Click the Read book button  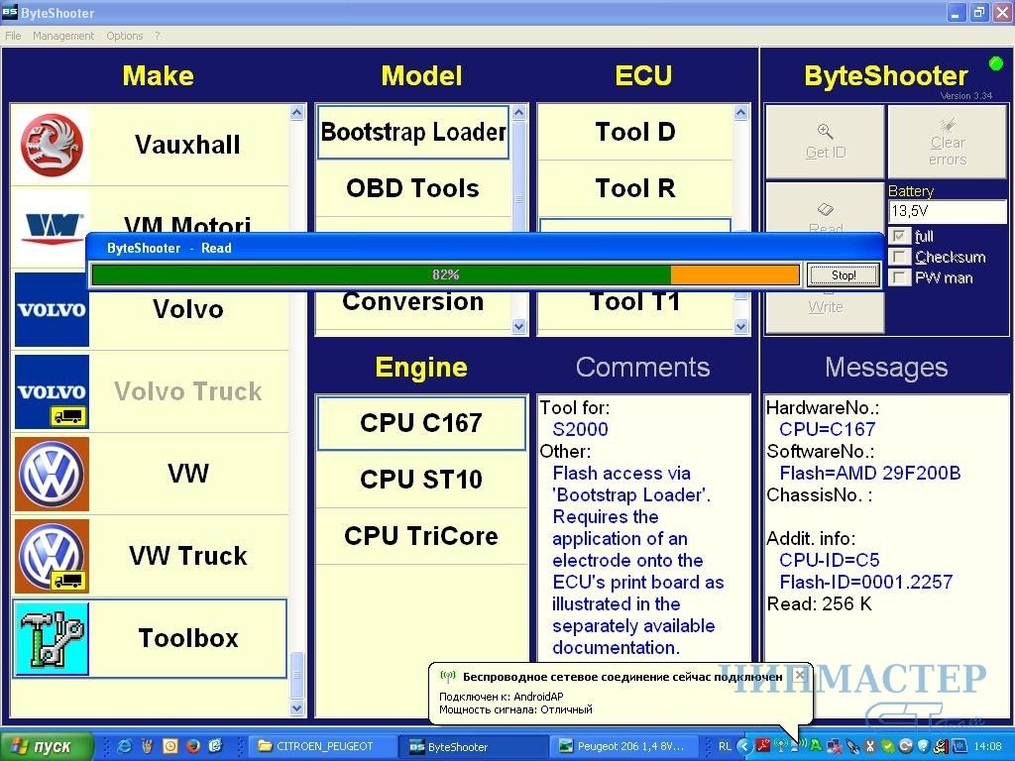pyautogui.click(x=825, y=208)
